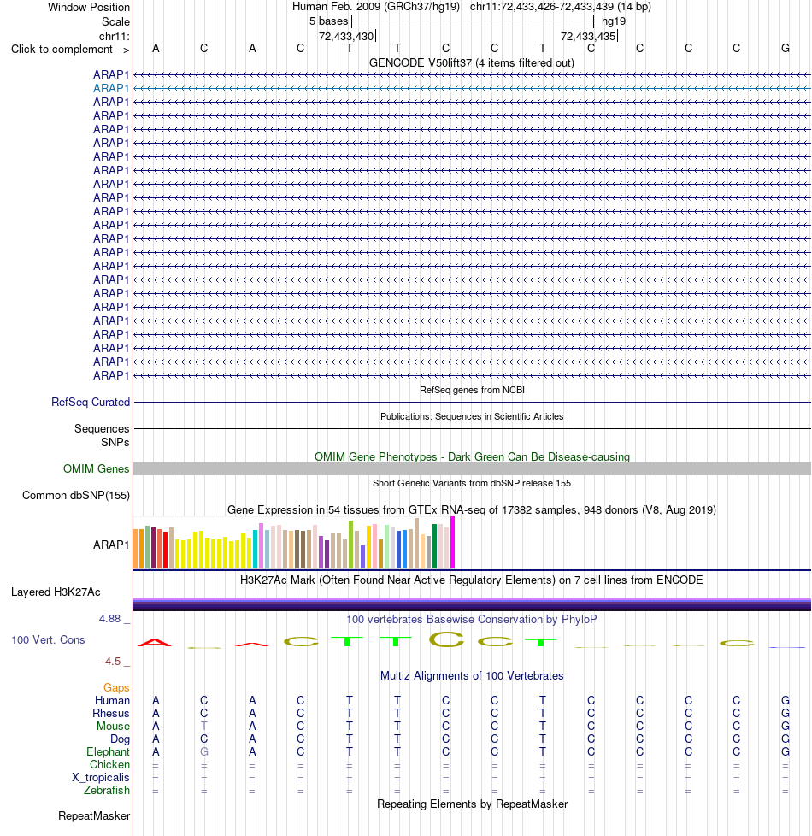The width and height of the screenshot is (812, 836).
Task: Click 'Repeating Elements by RepeatMasker' title
Action: pyautogui.click(x=472, y=804)
